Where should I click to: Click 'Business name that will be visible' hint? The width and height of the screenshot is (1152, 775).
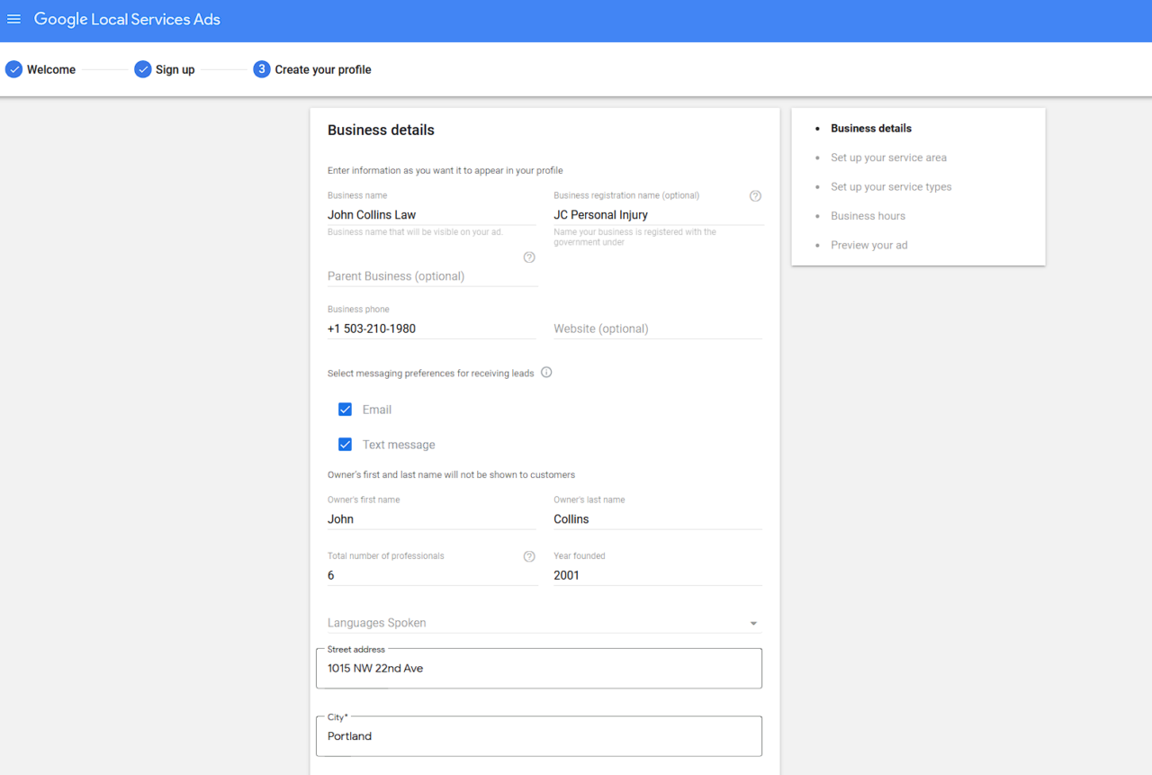coord(415,232)
